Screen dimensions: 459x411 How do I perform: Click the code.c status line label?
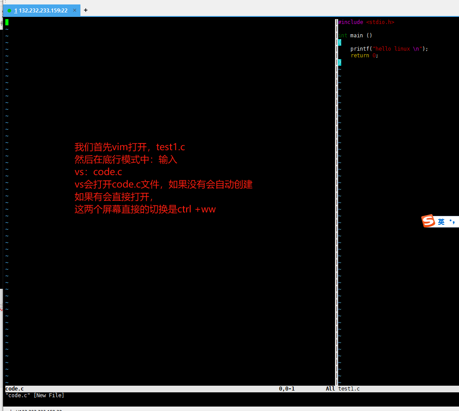(15, 389)
